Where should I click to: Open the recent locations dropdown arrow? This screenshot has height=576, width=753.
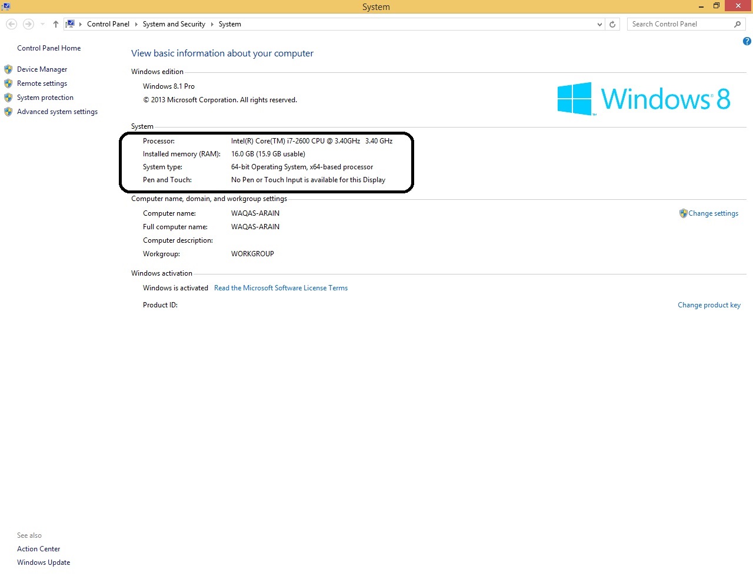pyautogui.click(x=42, y=24)
